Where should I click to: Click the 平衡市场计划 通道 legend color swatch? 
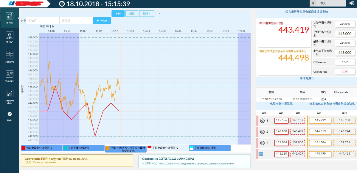point(191,148)
